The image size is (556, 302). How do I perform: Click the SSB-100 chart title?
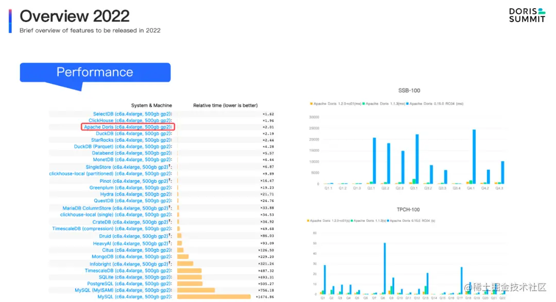pos(409,90)
